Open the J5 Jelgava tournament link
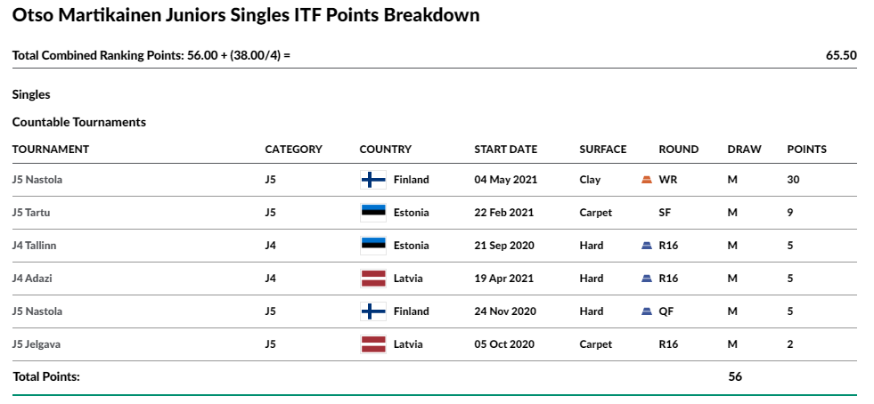Screen dimensions: 874x404 pos(37,343)
